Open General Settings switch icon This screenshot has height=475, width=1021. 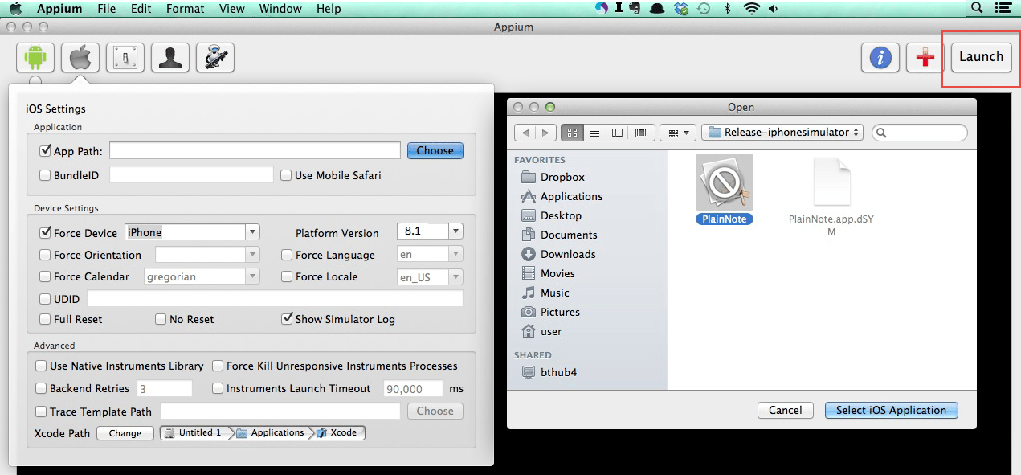point(125,58)
